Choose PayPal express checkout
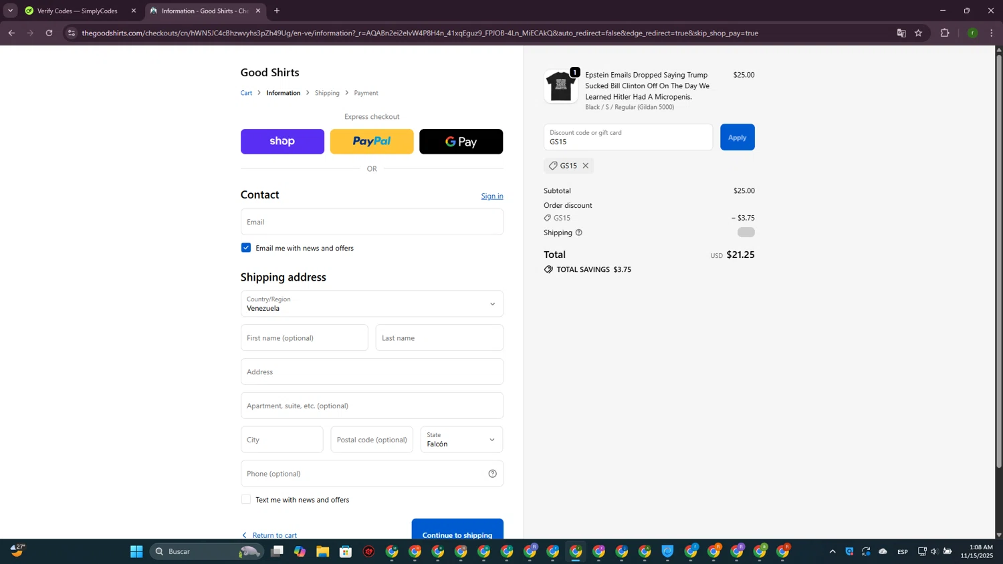The width and height of the screenshot is (1003, 564). point(372,141)
